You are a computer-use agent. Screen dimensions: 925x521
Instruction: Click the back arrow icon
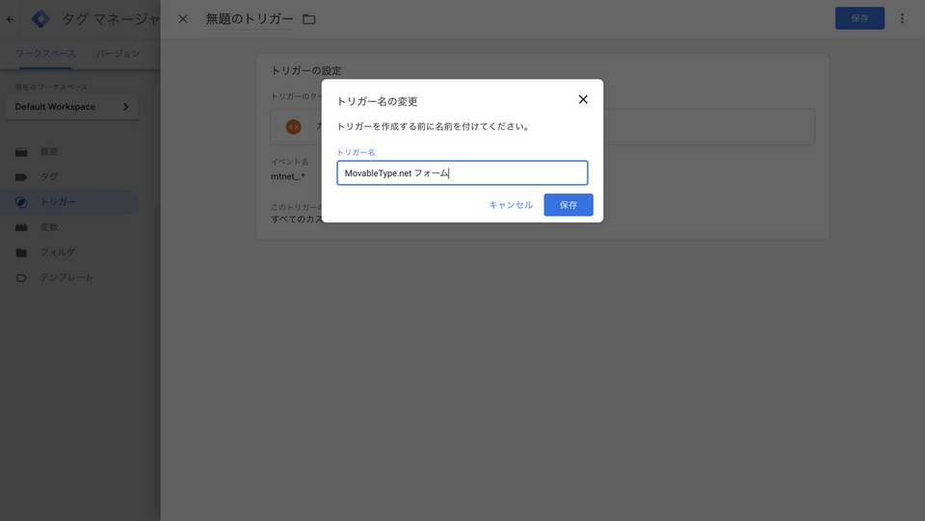pyautogui.click(x=11, y=19)
